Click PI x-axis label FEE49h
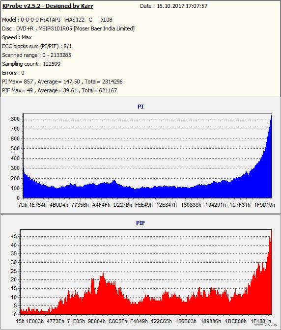281x330 pixels. click(x=144, y=205)
